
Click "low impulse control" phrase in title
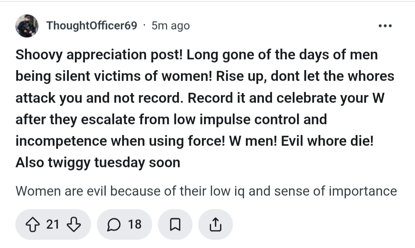[x=230, y=119]
